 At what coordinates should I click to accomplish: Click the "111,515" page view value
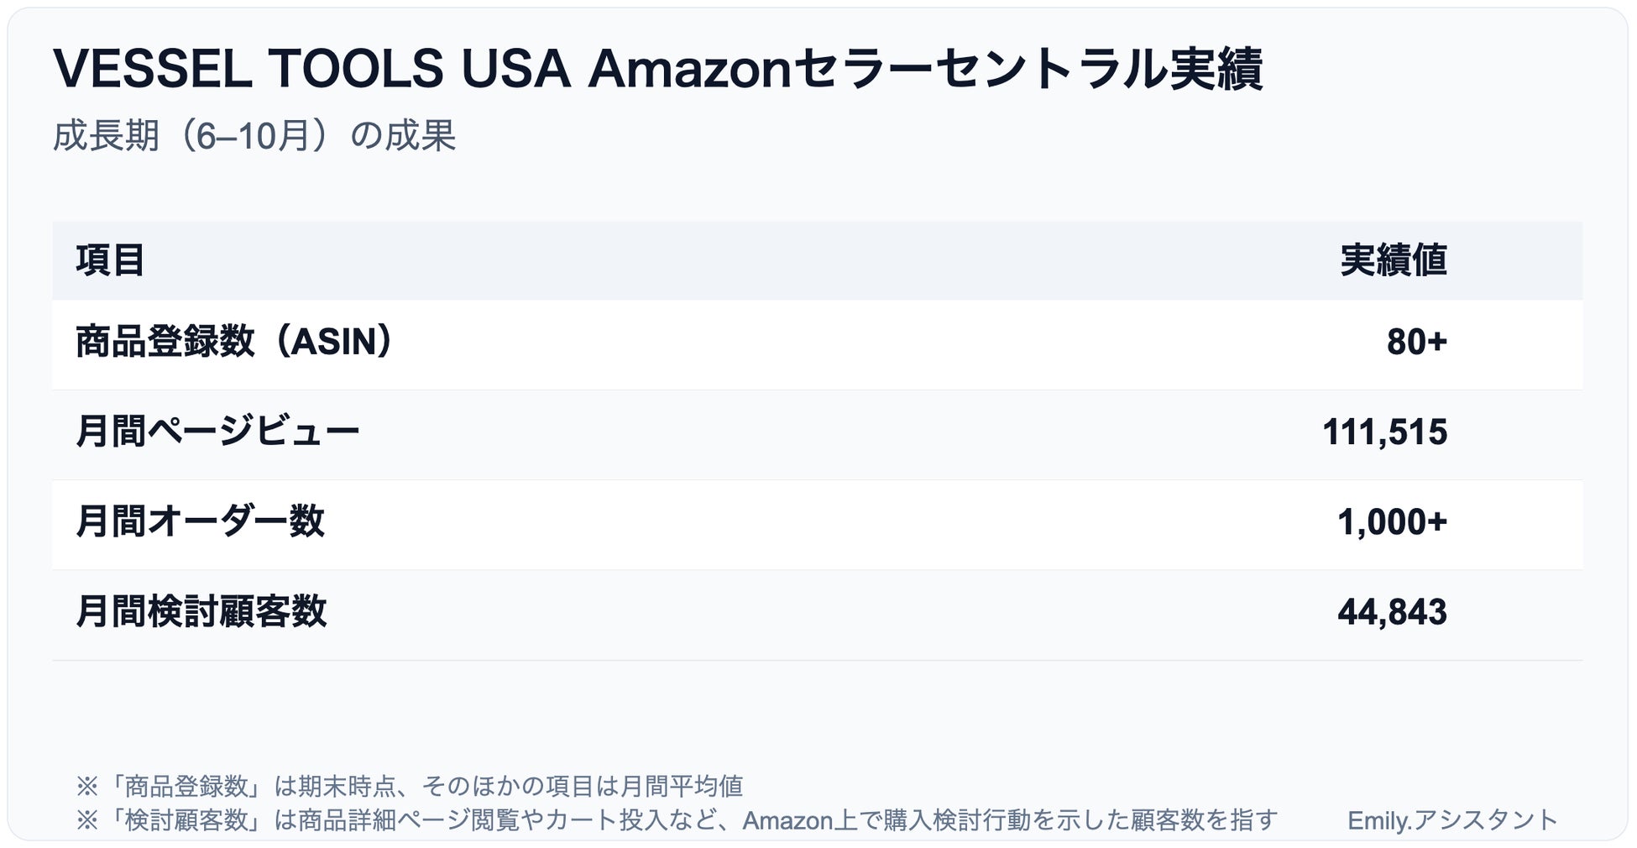point(1384,432)
